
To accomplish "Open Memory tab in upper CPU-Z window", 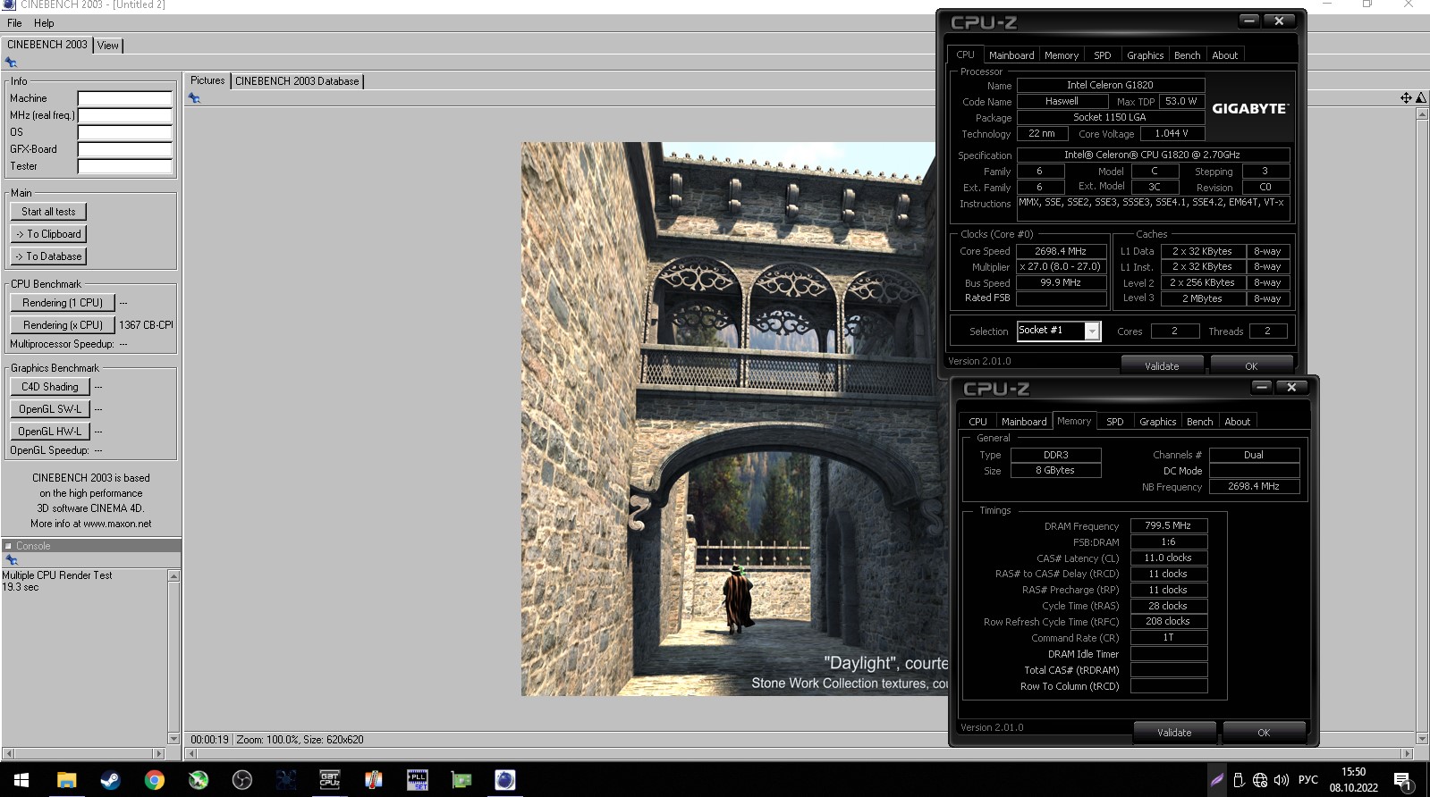I will tap(1062, 55).
